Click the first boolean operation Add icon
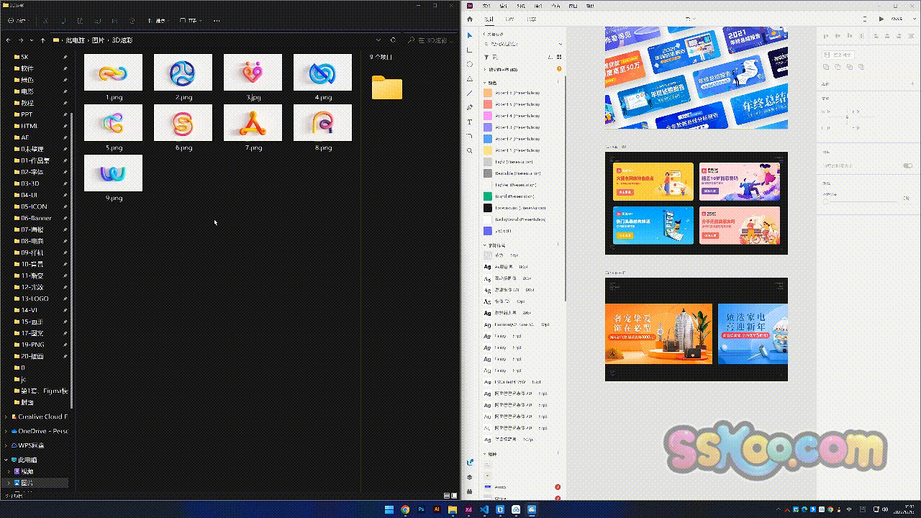This screenshot has height=518, width=921. (x=826, y=67)
